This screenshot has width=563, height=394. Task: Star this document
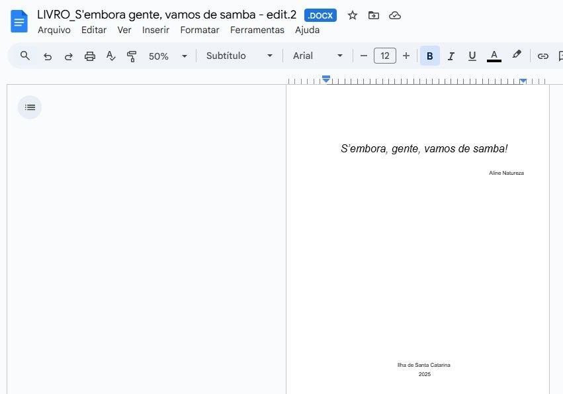coord(352,15)
